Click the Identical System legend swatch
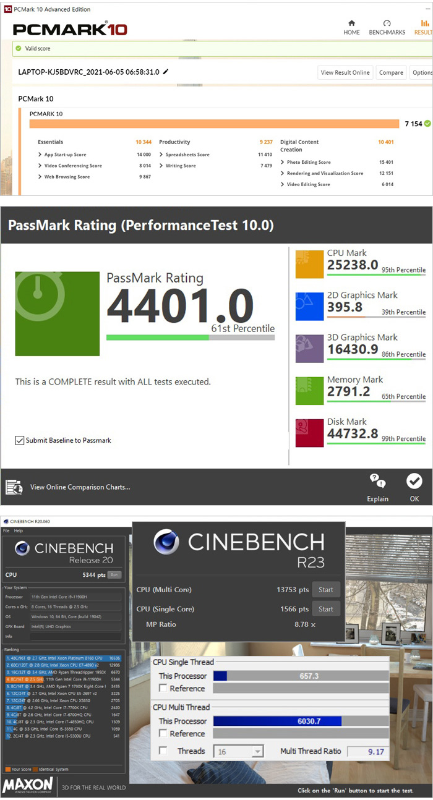The image size is (433, 800). pyautogui.click(x=36, y=769)
